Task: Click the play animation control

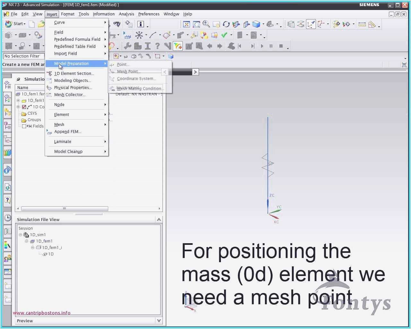Action: coord(262,46)
